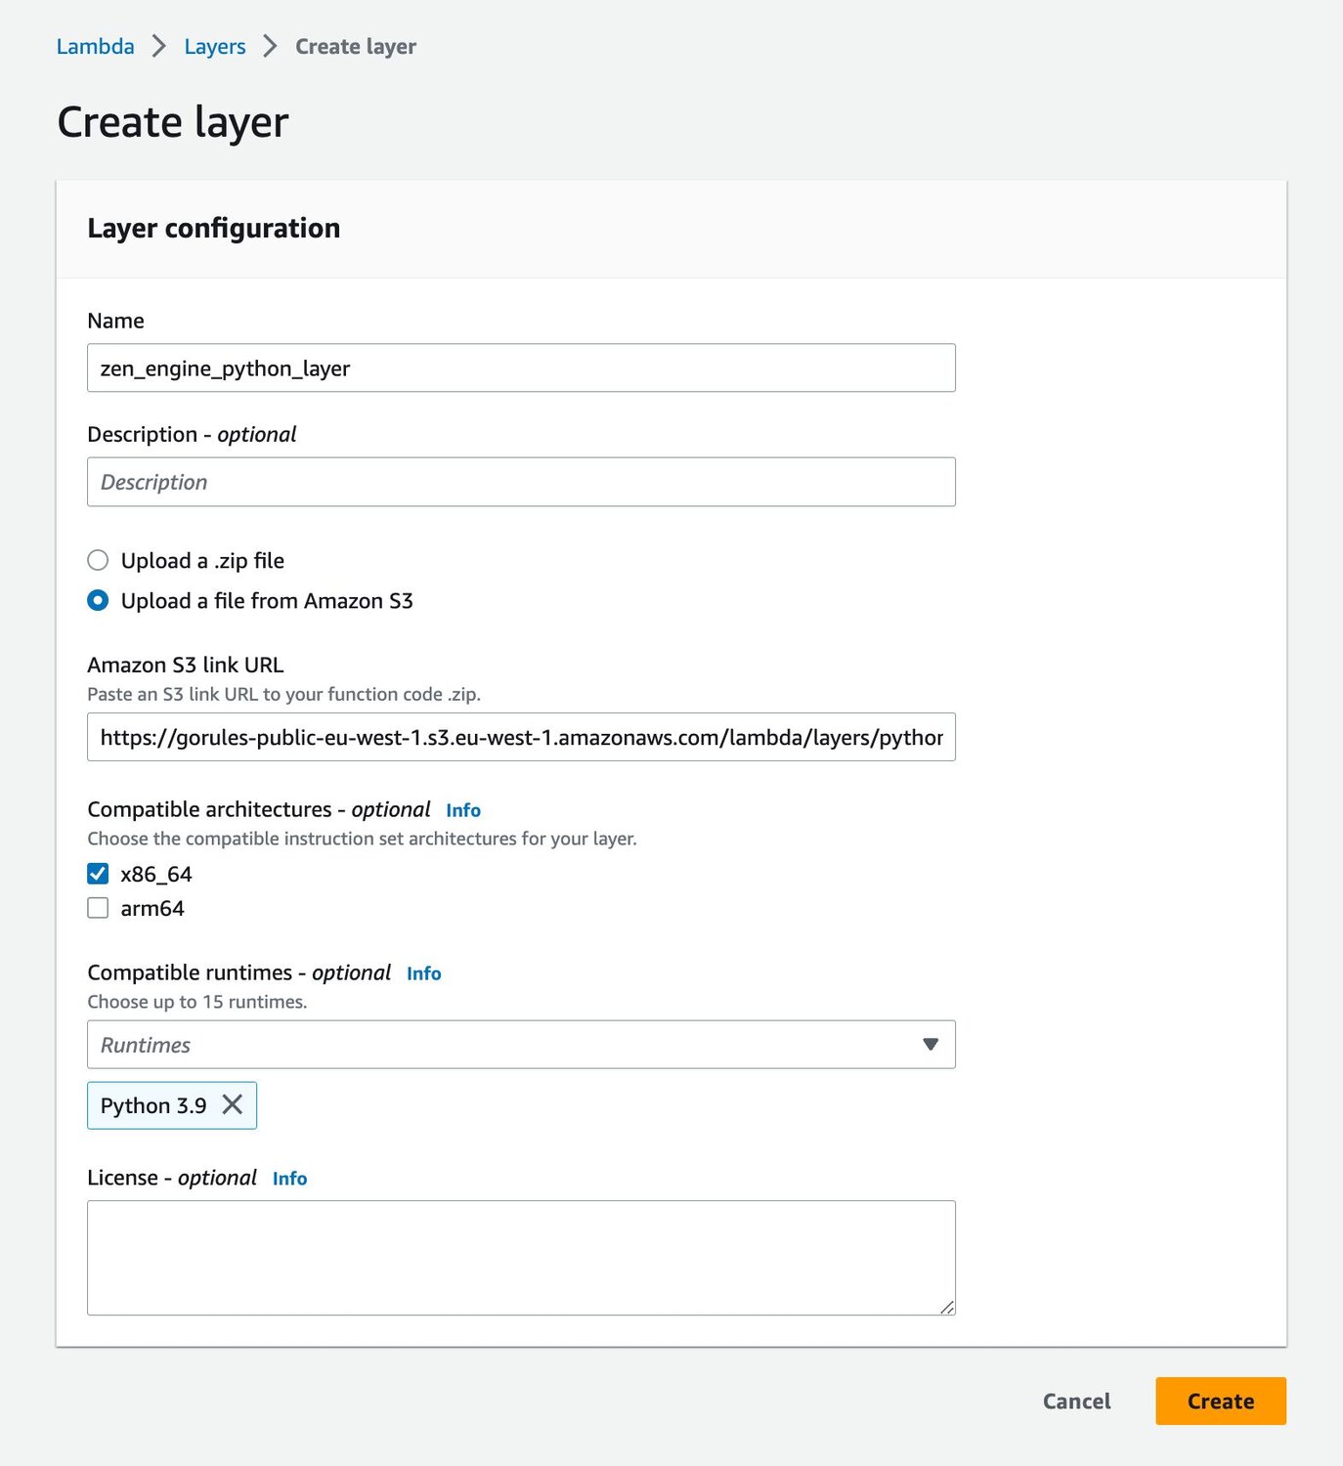
Task: Click the Runtimes combo box placeholder
Action: coord(489,1045)
